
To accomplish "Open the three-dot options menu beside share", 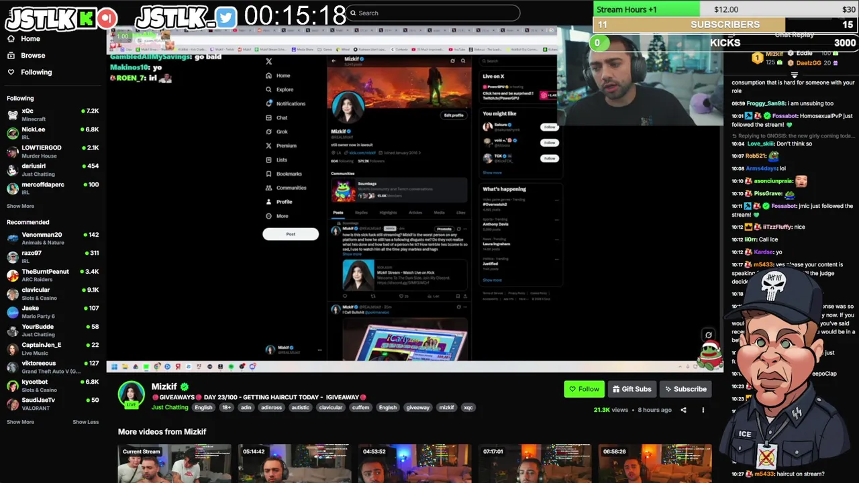I will tap(703, 410).
